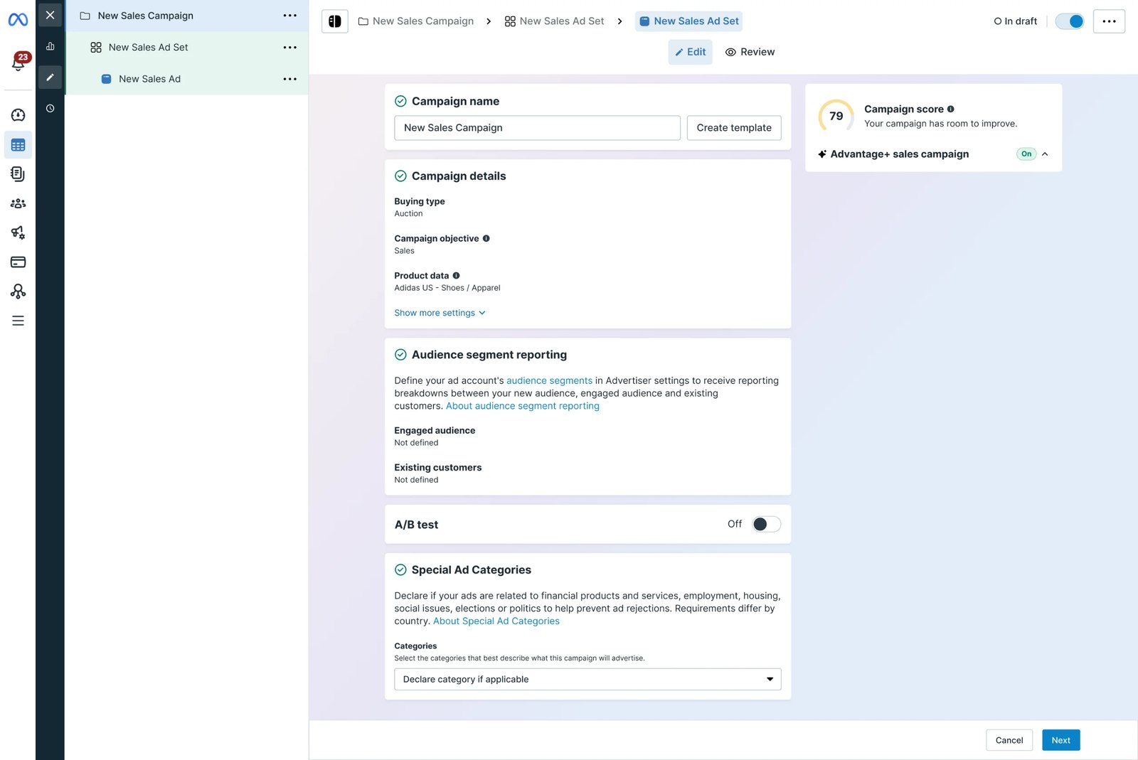The width and height of the screenshot is (1138, 760).
Task: Open notifications bell with 23 badge
Action: 18,63
